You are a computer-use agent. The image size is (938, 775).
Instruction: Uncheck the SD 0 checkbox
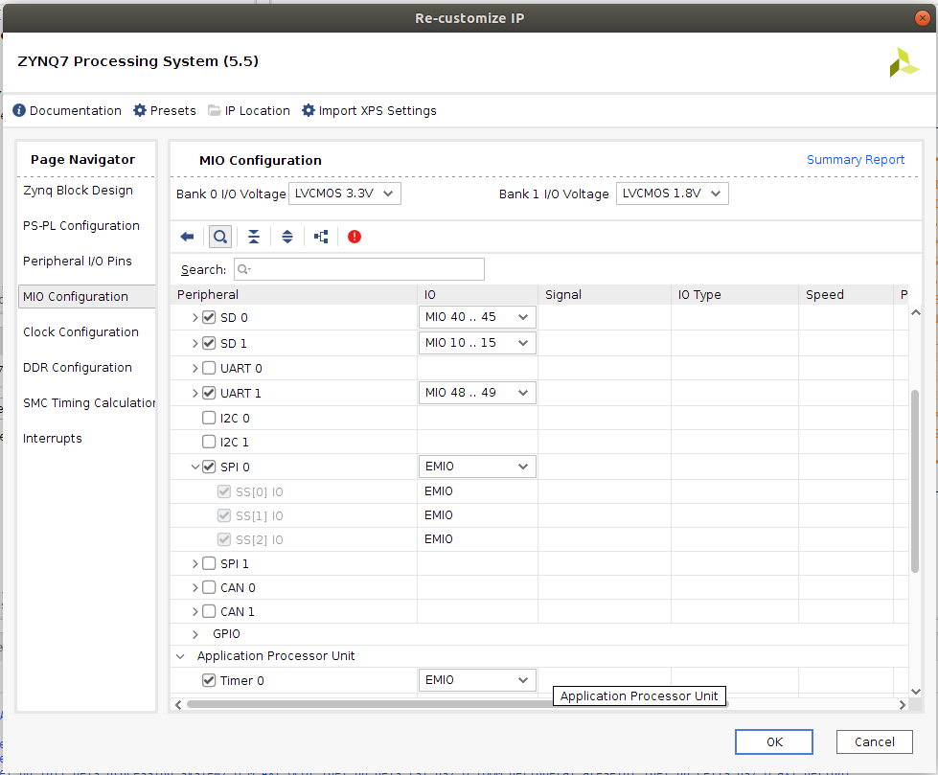[x=209, y=317]
